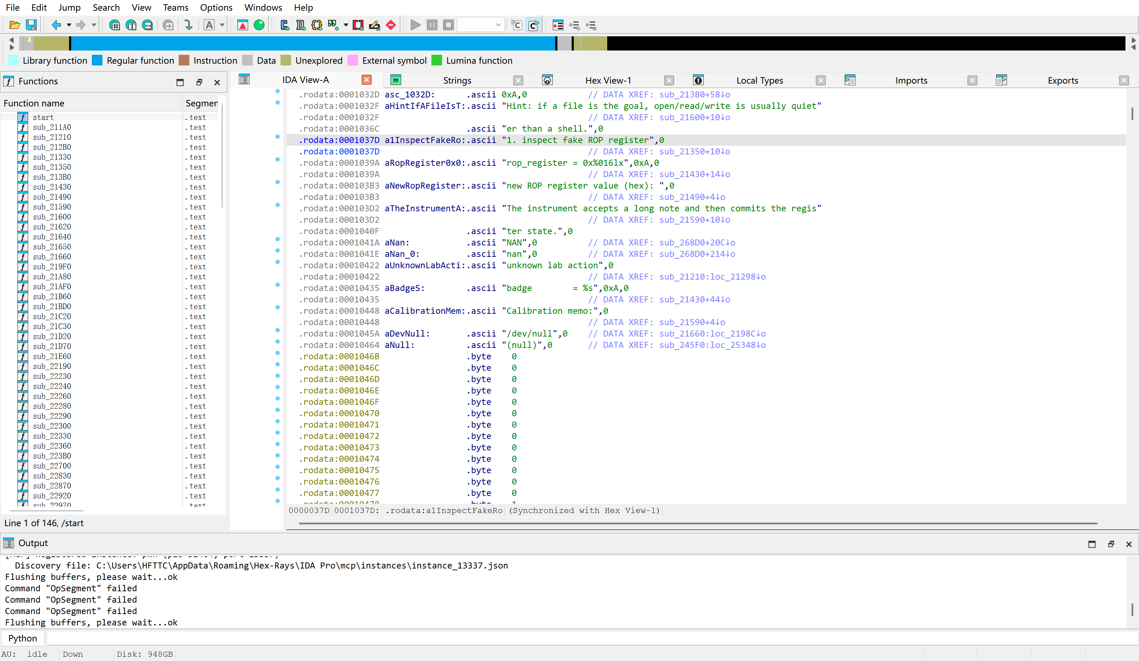Click the navigation band blue region
The height and width of the screenshot is (661, 1139).
pos(313,43)
